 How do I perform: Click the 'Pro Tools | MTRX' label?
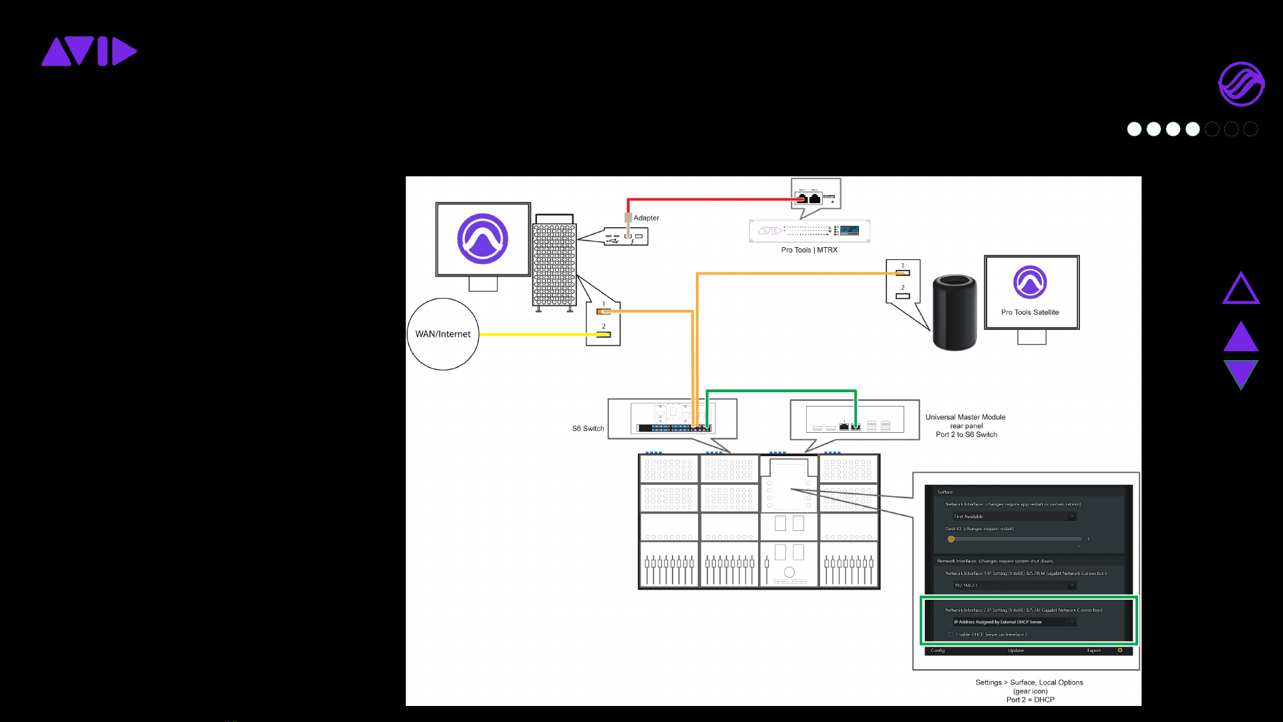pyautogui.click(x=809, y=250)
